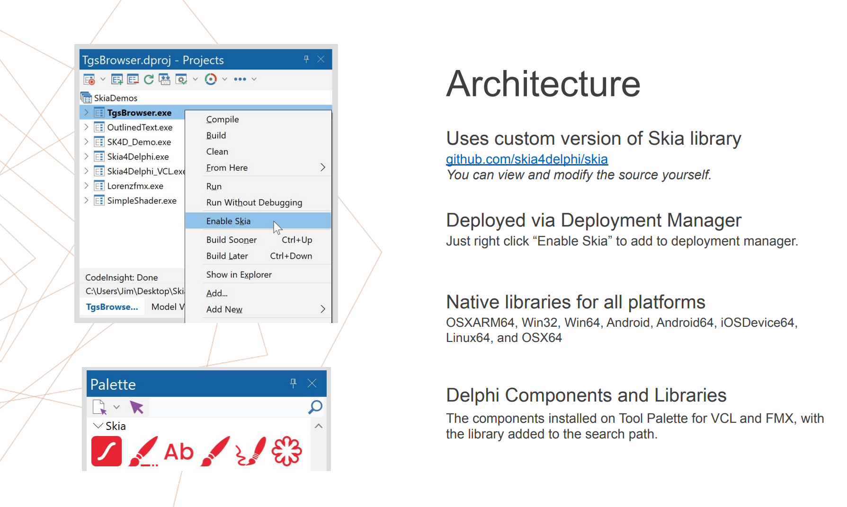Screen dimensions: 847x507
Task: Select the red 'Ab' Skia label component
Action: click(x=178, y=452)
